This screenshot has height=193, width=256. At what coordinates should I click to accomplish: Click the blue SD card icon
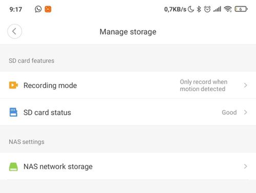point(13,112)
